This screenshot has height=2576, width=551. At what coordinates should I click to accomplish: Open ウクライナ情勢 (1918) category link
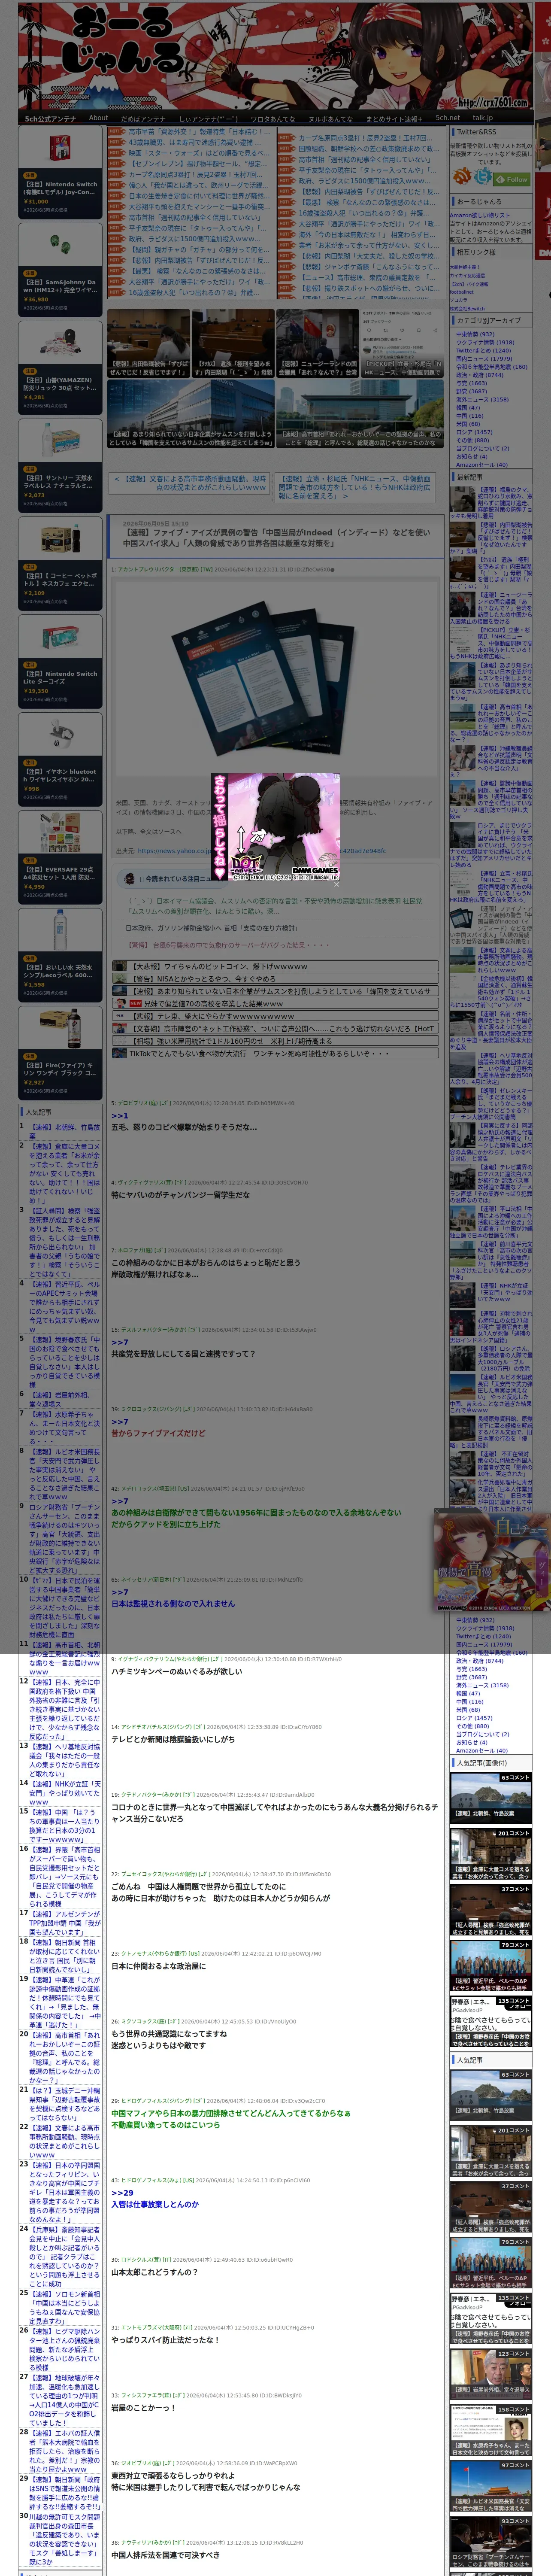coord(485,342)
